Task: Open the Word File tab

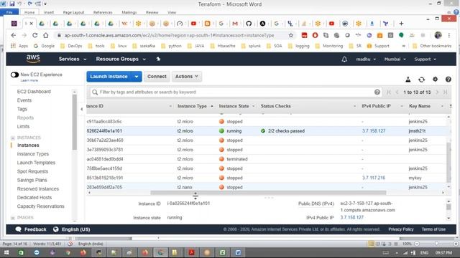Action: 9,12
